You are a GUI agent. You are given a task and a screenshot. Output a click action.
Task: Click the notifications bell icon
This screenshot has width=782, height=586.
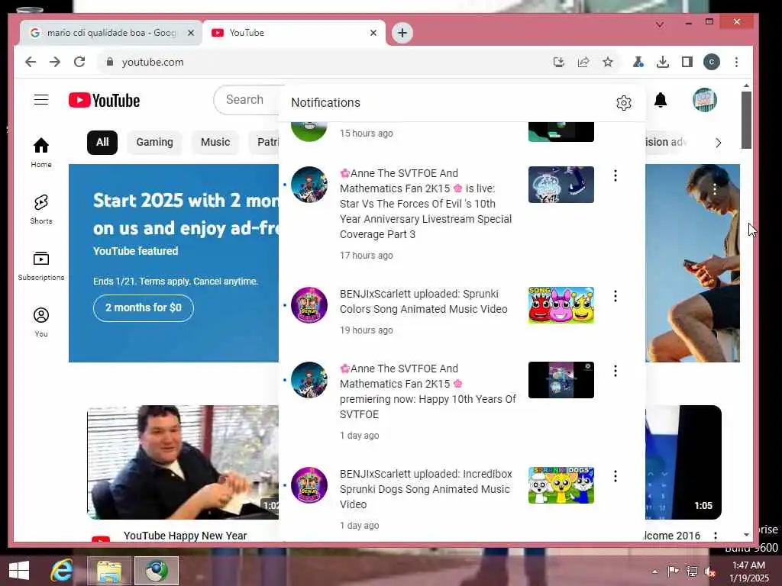coord(661,100)
